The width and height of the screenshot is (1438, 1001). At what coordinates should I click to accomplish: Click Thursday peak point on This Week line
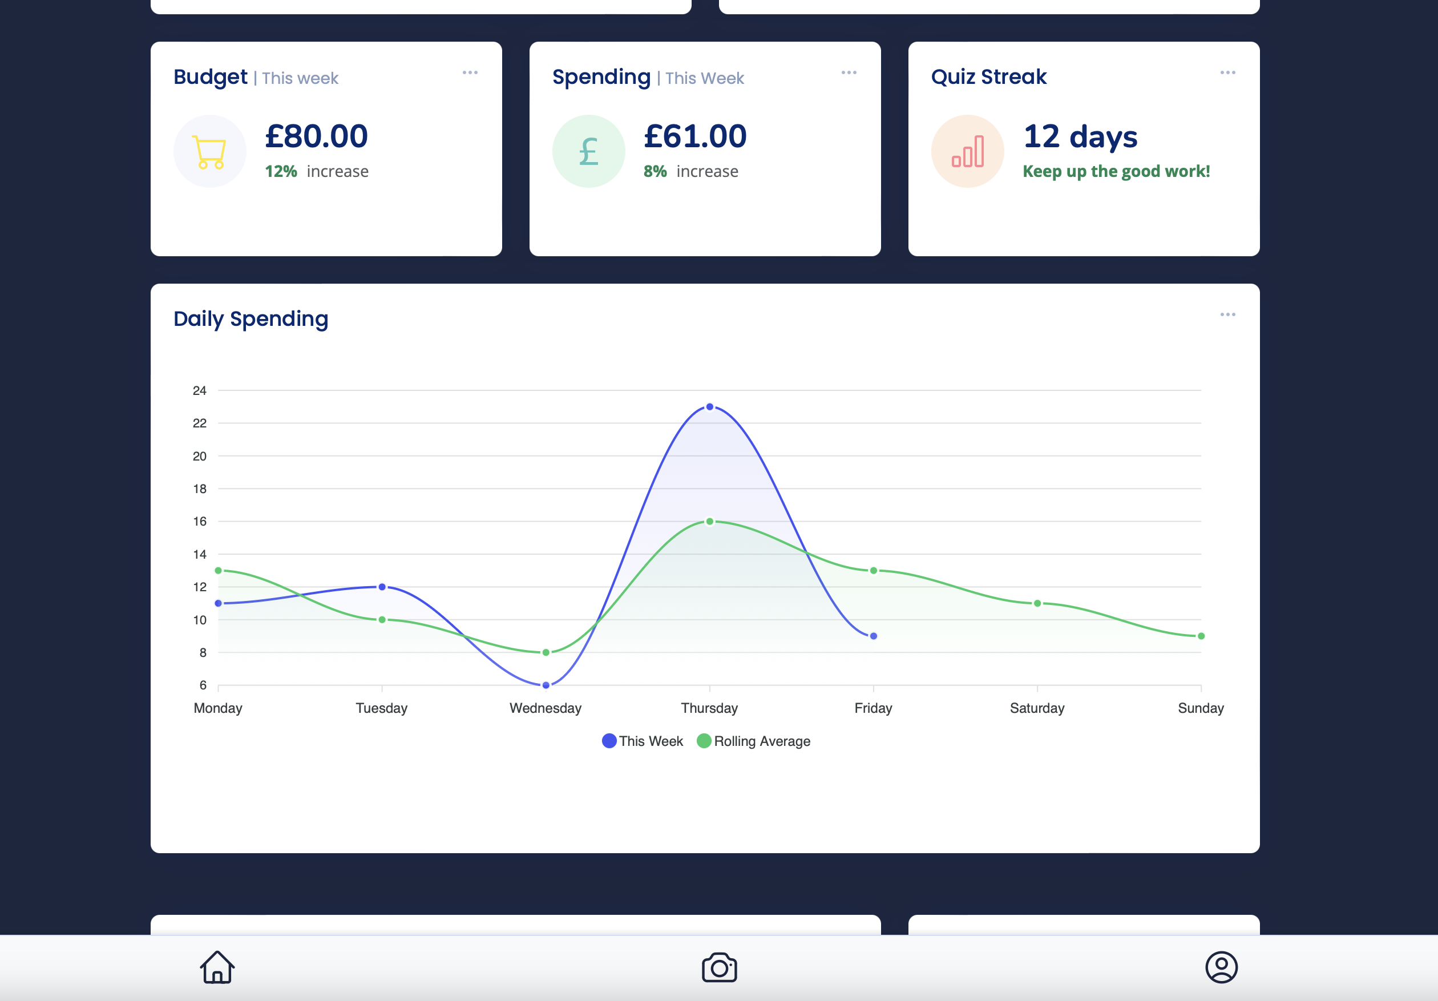pos(710,407)
